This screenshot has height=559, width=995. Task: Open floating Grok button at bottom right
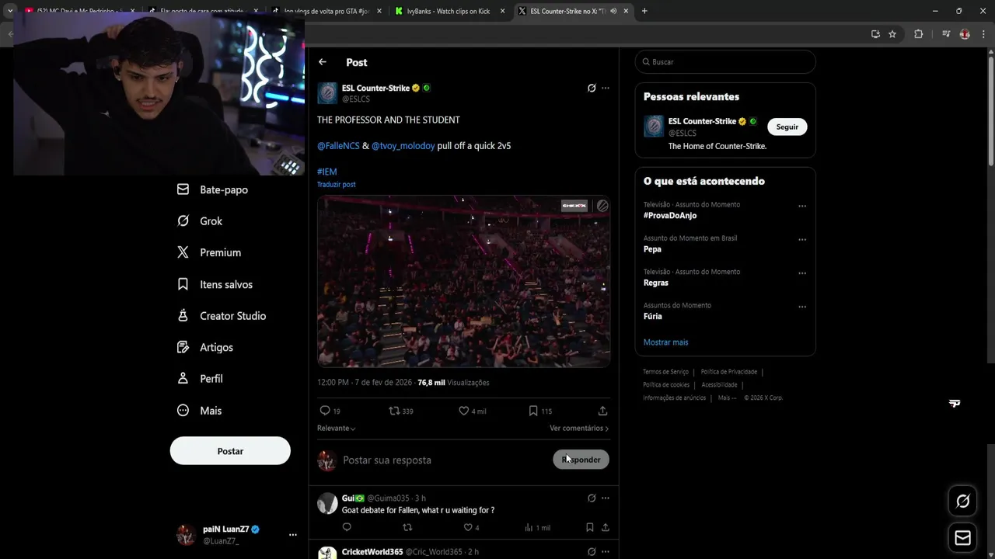[x=962, y=502]
